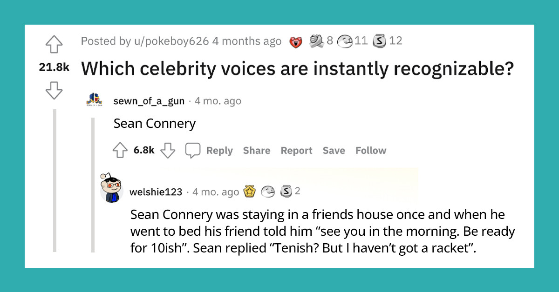Image resolution: width=559 pixels, height=292 pixels.
Task: Follow the comment thread
Action: pos(370,150)
